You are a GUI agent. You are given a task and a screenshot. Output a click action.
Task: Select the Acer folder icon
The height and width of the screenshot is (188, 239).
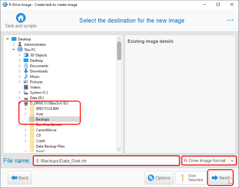[x=32, y=114]
